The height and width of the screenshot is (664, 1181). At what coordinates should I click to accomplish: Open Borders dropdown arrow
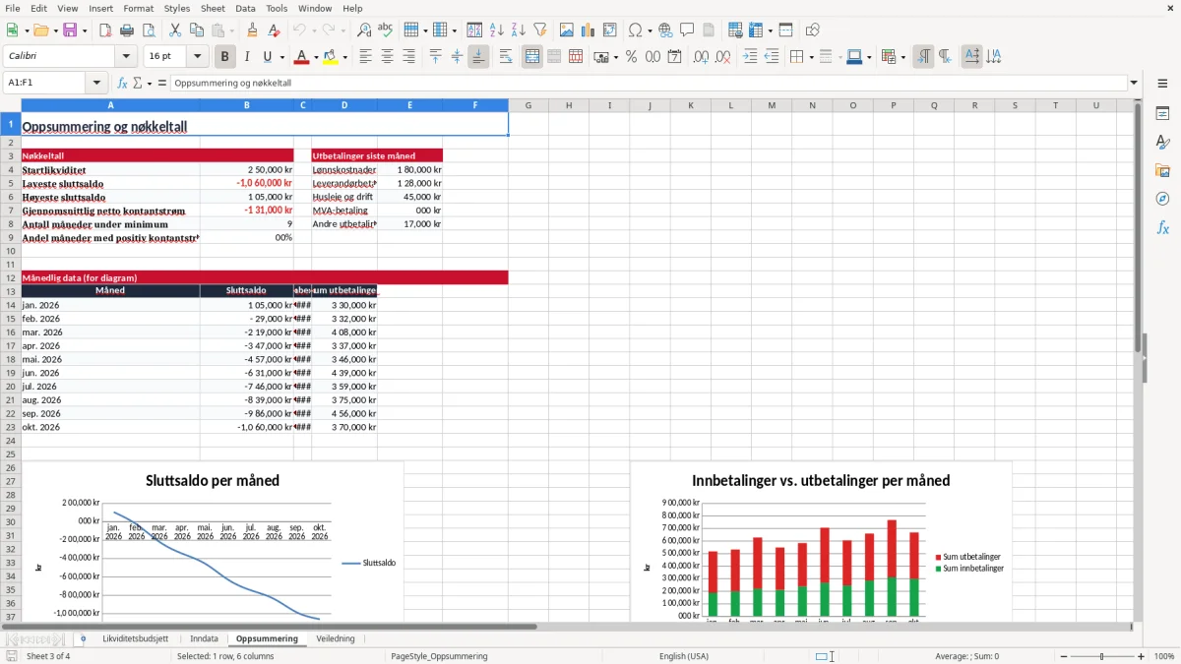[x=811, y=57]
